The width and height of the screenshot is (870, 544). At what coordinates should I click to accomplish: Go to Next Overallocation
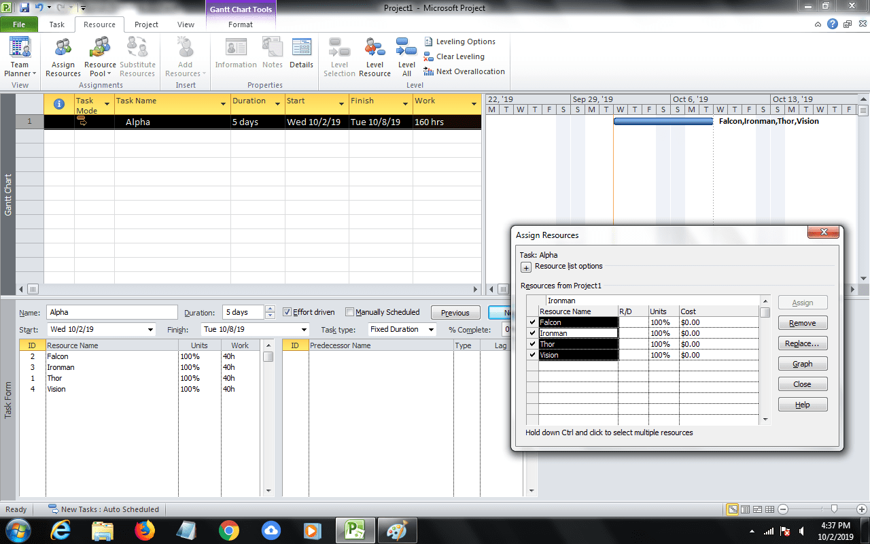464,71
